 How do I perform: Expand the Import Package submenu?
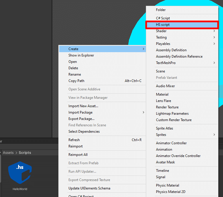[x=102, y=112]
